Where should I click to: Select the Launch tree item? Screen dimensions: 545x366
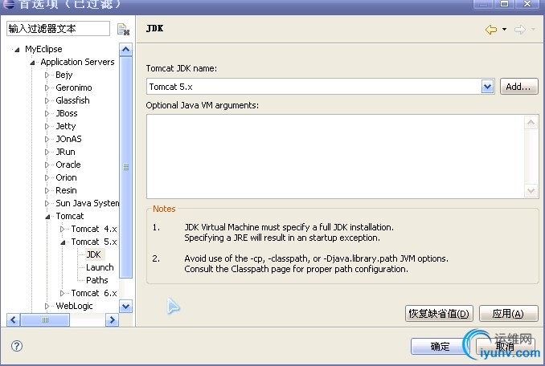(x=100, y=267)
